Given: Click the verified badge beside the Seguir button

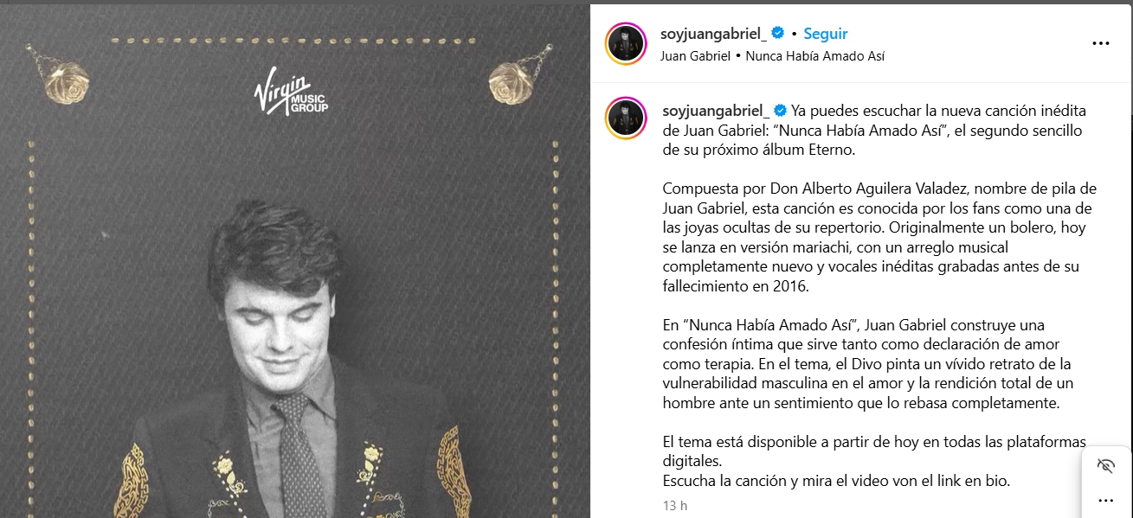Looking at the screenshot, I should click(x=778, y=34).
